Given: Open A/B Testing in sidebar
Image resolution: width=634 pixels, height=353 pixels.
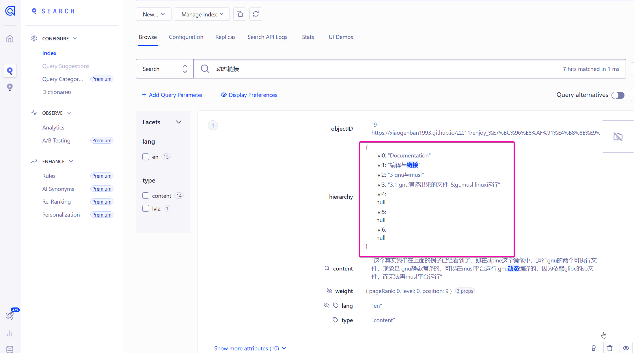Looking at the screenshot, I should tap(56, 140).
